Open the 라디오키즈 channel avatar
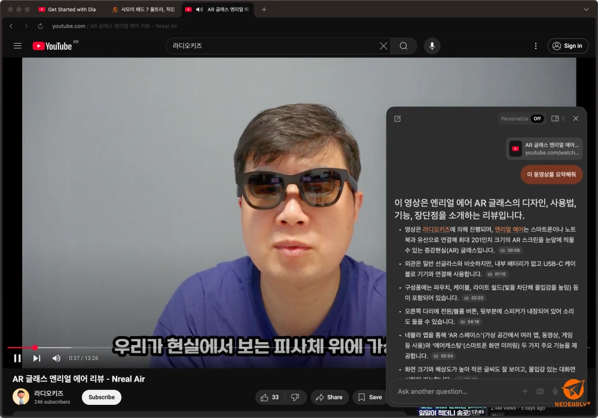 pyautogui.click(x=21, y=397)
